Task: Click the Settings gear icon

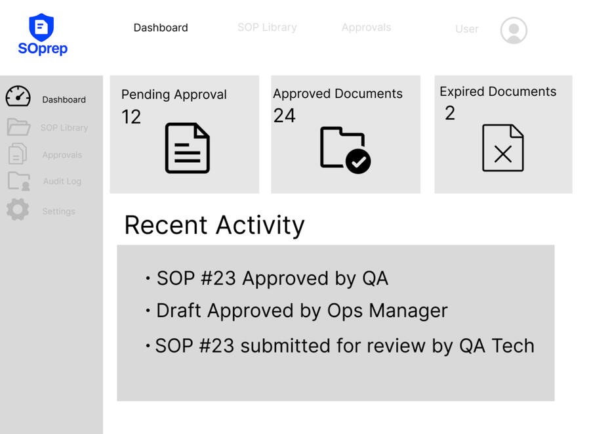Action: point(18,210)
